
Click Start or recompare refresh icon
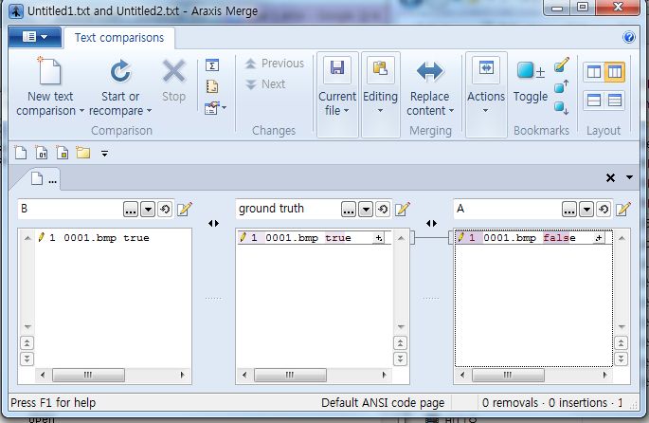click(120, 71)
